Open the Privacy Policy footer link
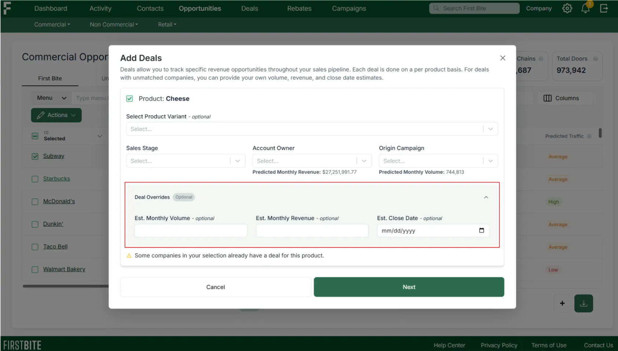 [499, 345]
